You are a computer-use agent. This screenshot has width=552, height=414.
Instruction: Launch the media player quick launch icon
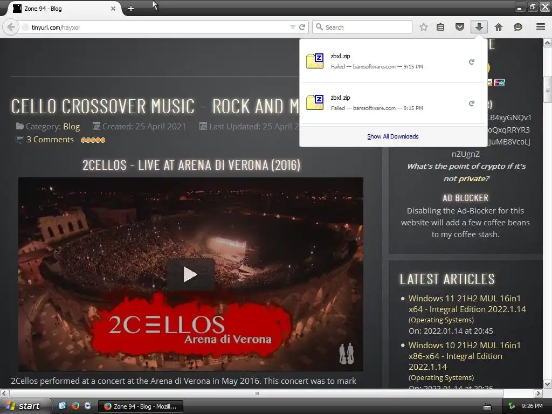(x=88, y=406)
